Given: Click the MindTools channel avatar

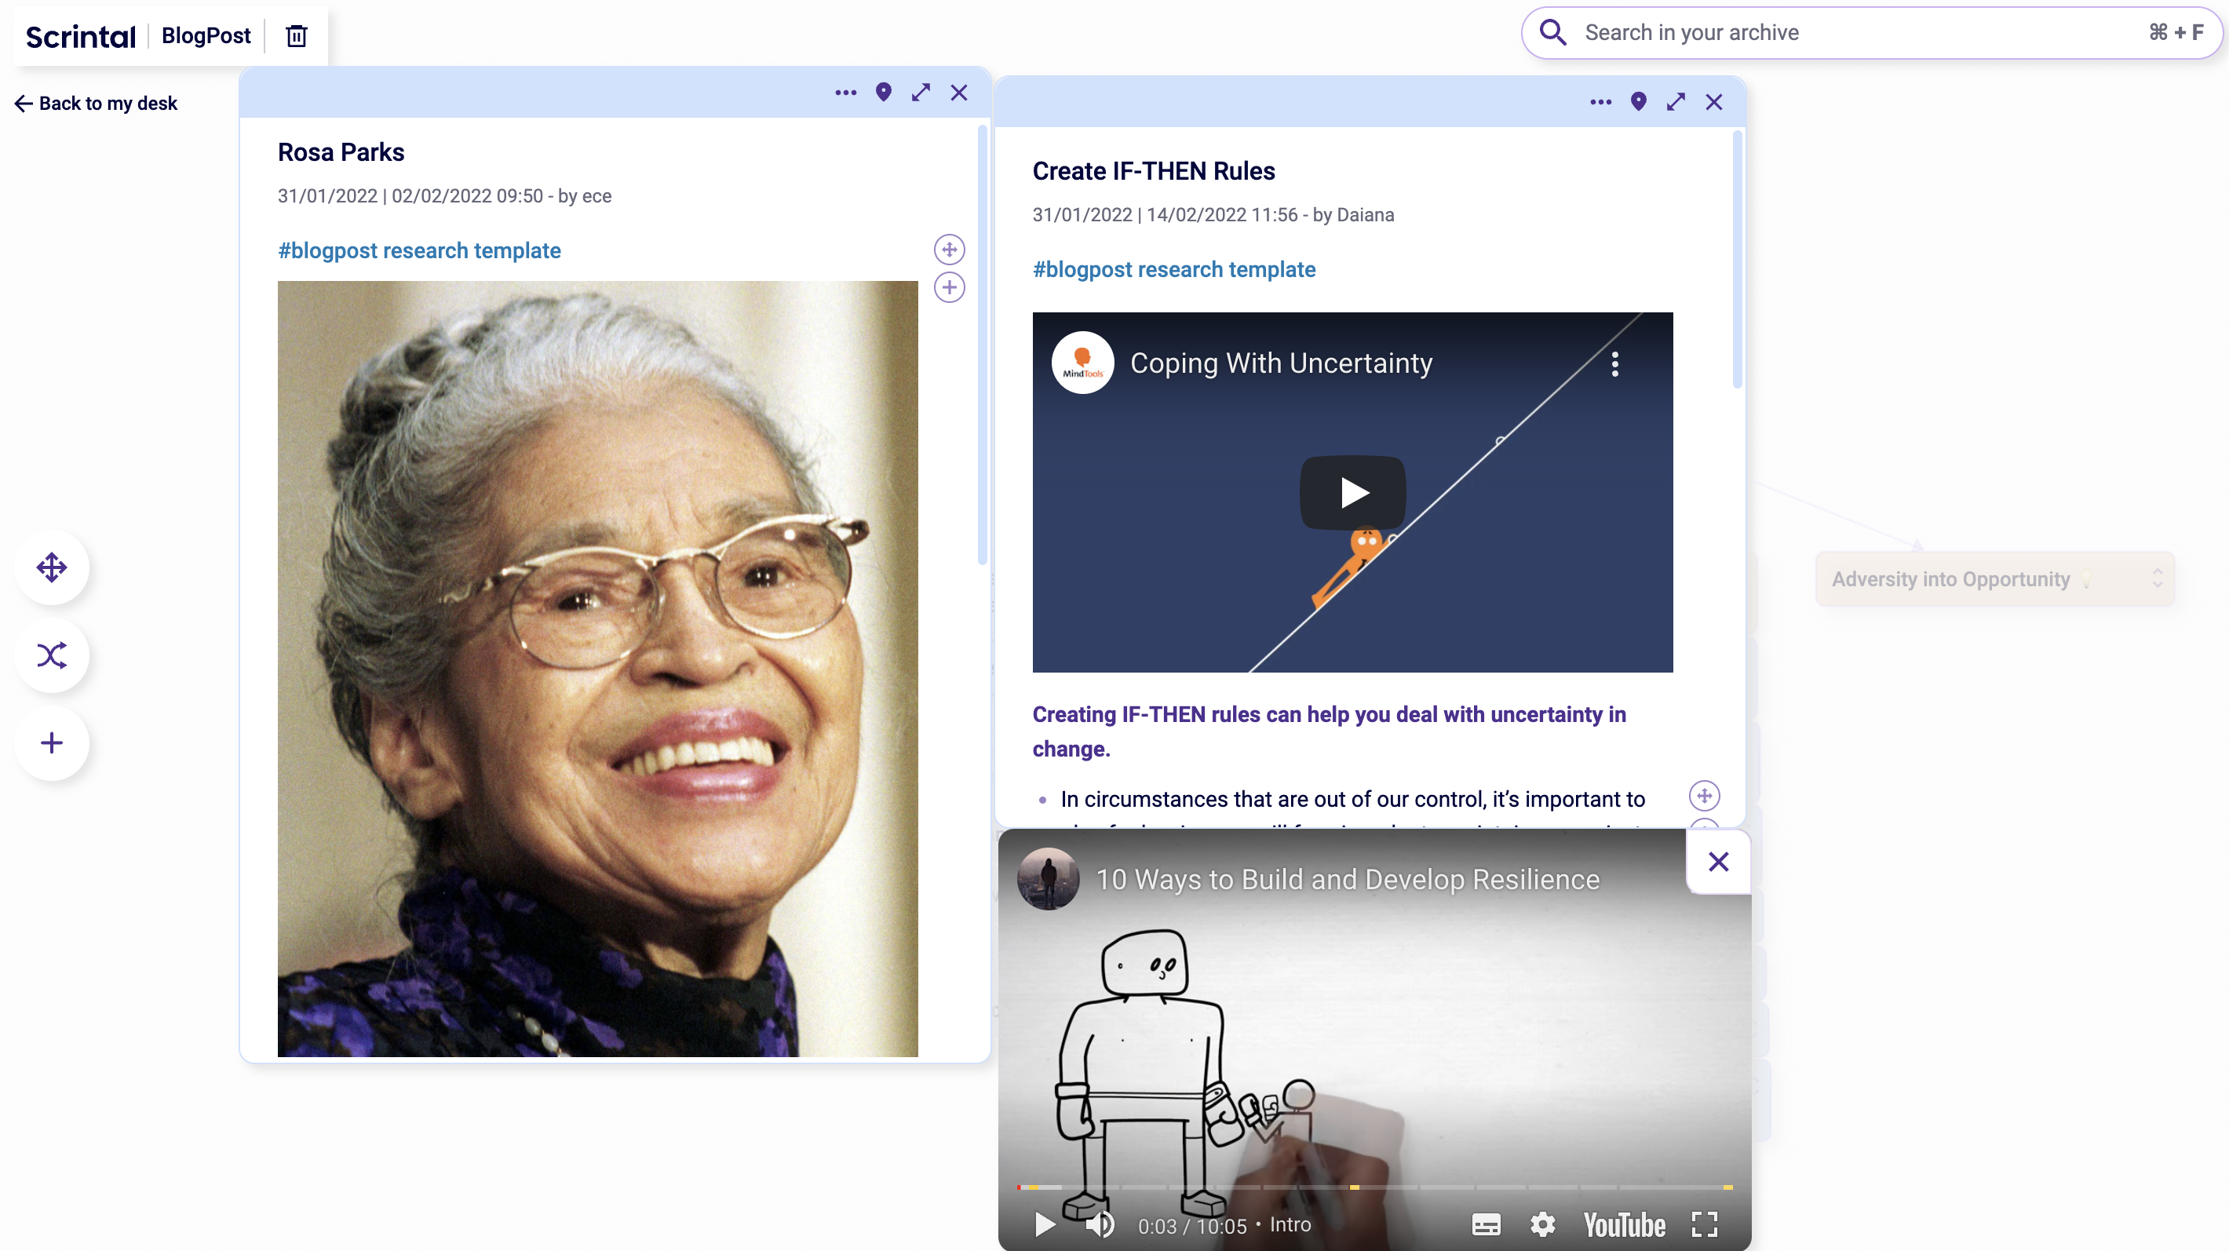Looking at the screenshot, I should (x=1082, y=363).
